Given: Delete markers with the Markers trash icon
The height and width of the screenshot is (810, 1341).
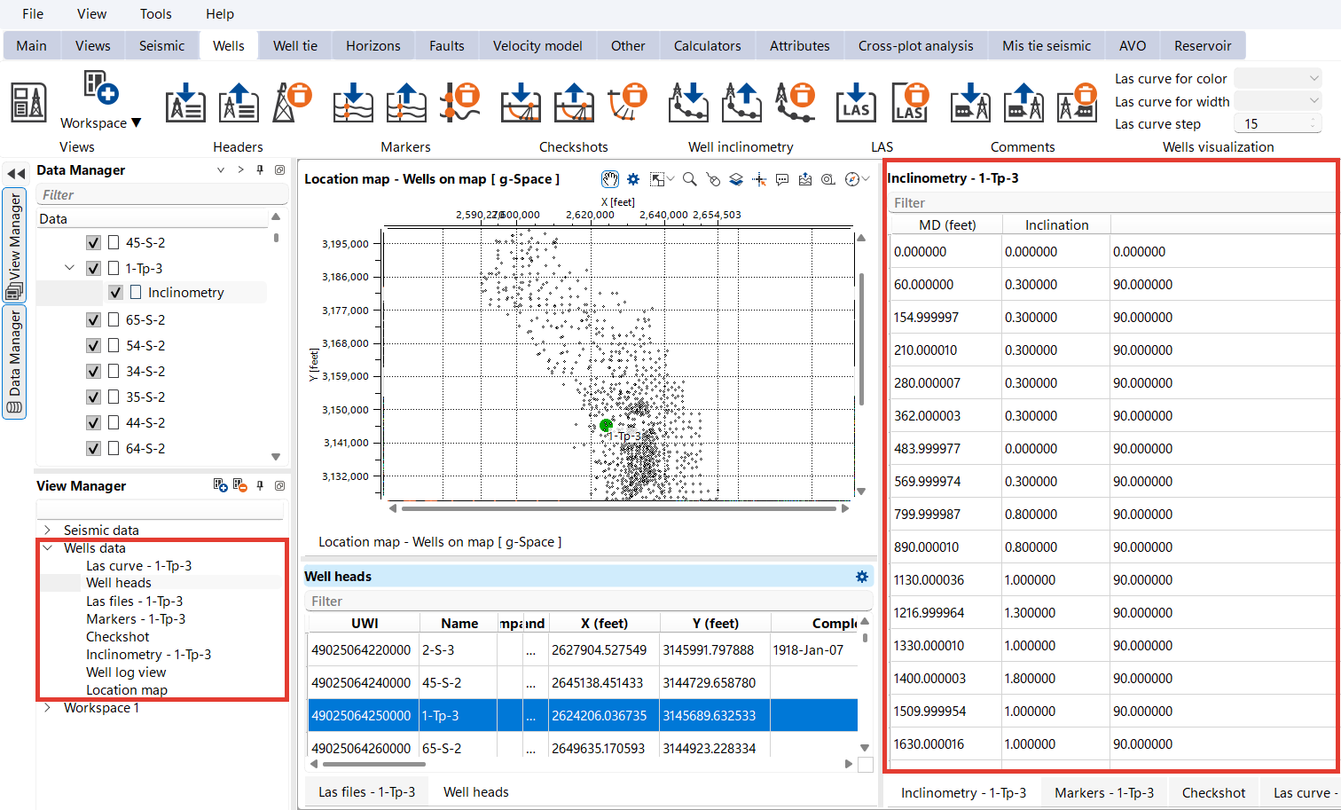Looking at the screenshot, I should [459, 103].
